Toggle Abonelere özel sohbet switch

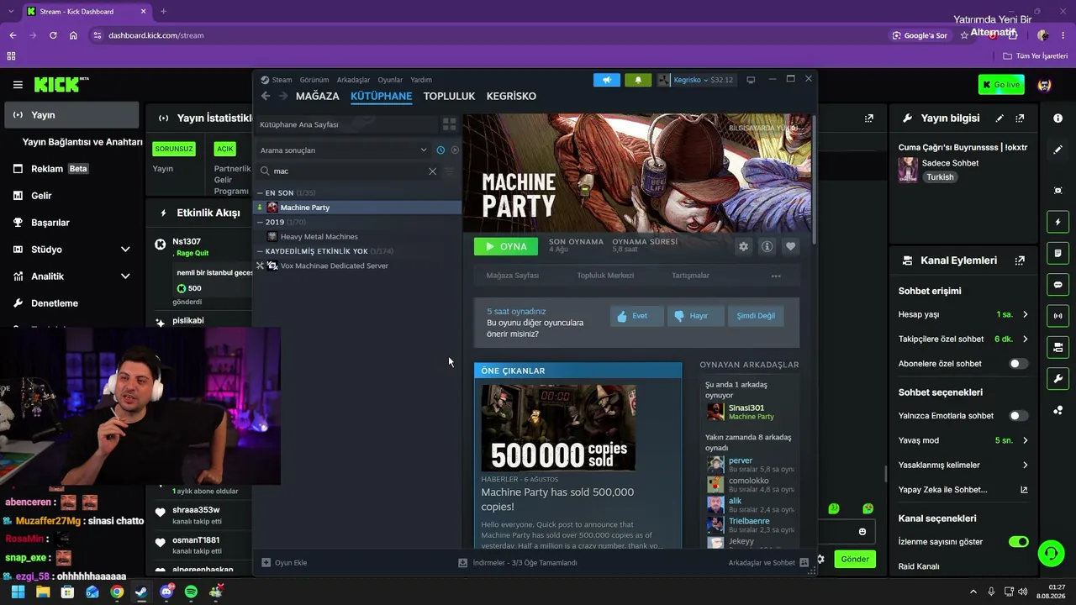pyautogui.click(x=1018, y=364)
